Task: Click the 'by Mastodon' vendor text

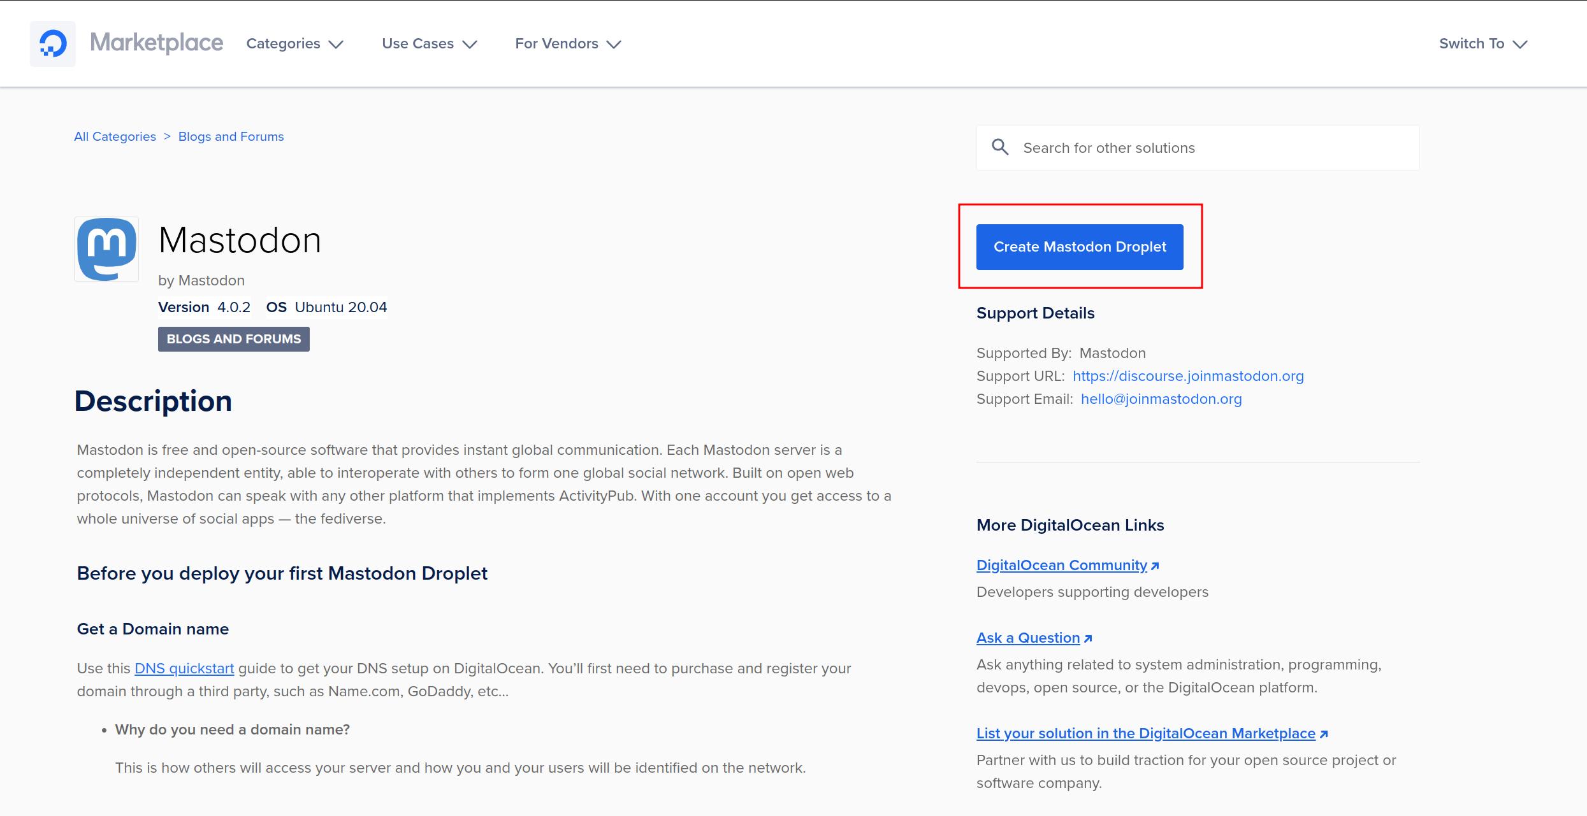Action: click(201, 280)
